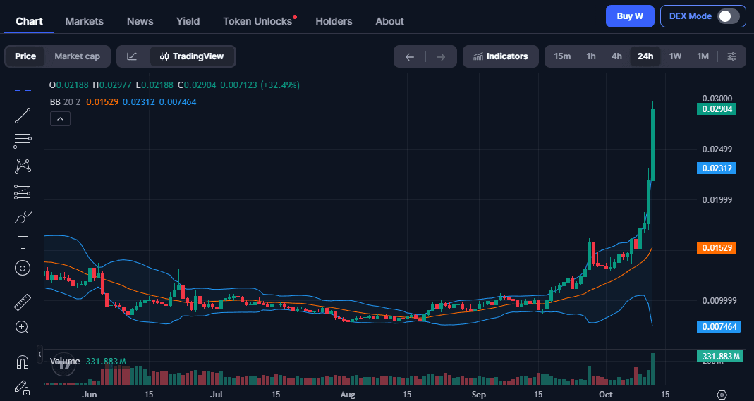Viewport: 754px width, 401px height.
Task: Select the ruler measure tool
Action: tap(23, 302)
